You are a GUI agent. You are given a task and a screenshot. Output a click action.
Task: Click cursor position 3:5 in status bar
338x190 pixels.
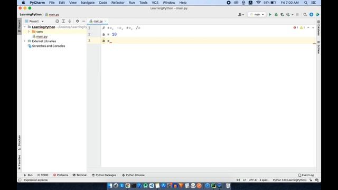click(x=238, y=180)
